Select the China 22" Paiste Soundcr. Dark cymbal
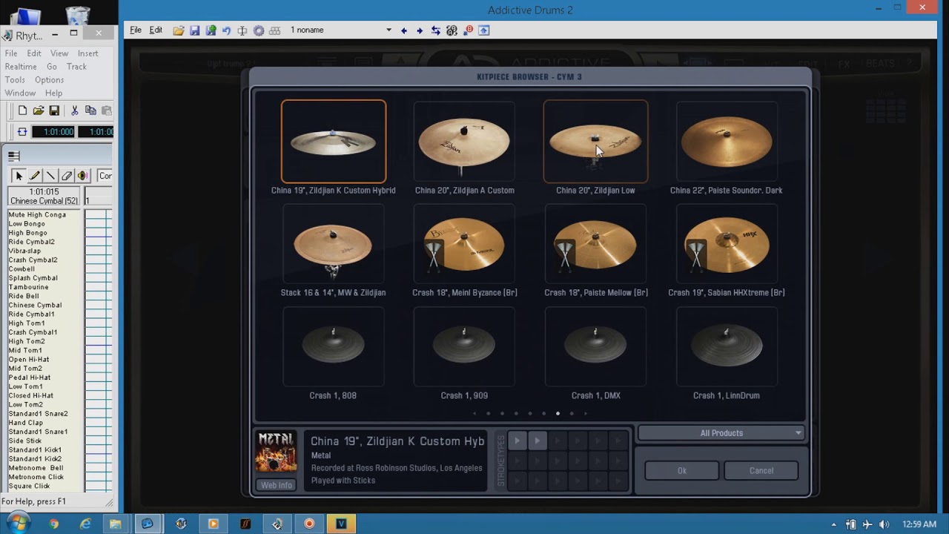 click(x=727, y=142)
